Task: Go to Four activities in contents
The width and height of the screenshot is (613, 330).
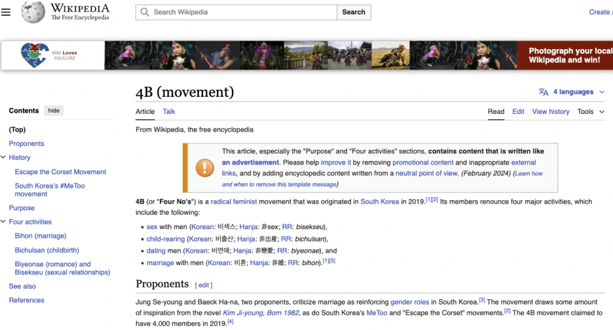Action: click(x=30, y=222)
